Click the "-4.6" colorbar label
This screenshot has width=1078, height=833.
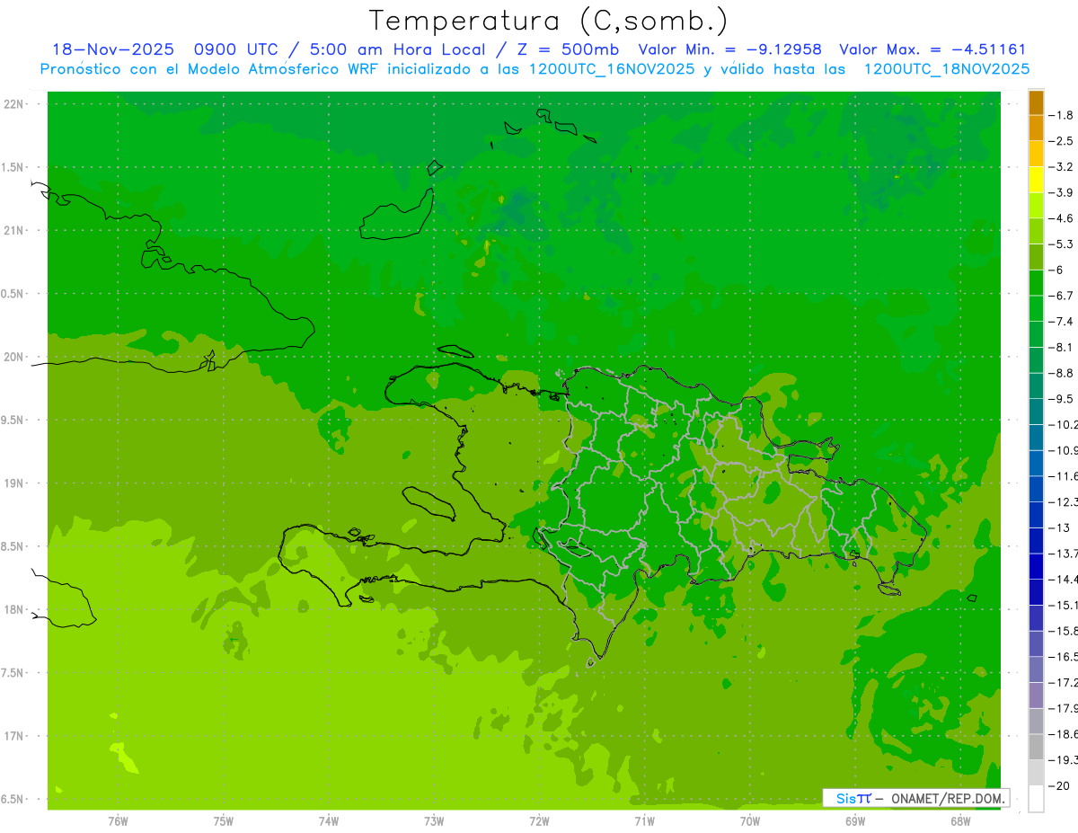pos(1061,218)
